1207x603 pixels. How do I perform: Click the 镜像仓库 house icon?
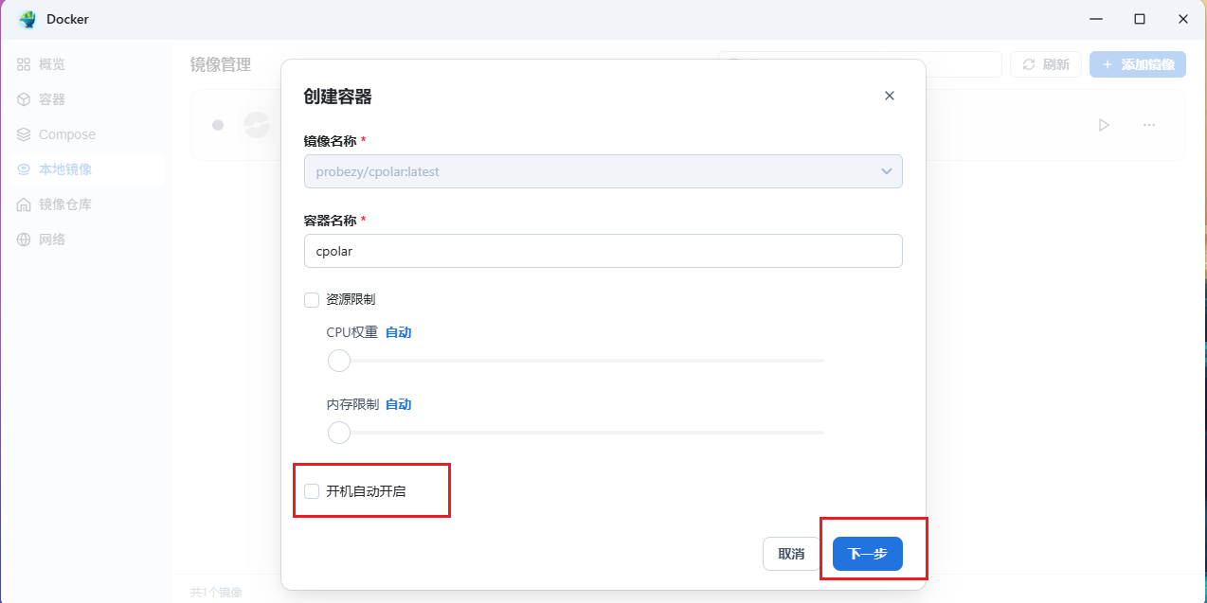point(24,204)
